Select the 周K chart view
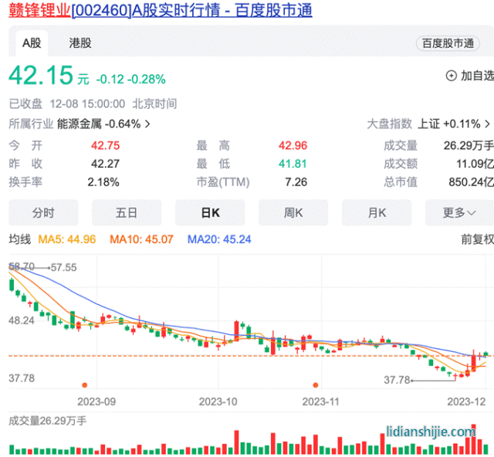This screenshot has height=457, width=494. point(293,212)
